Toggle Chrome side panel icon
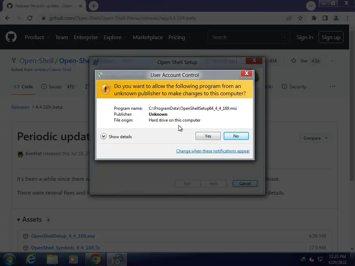Screen dimensions: 355x266 click(325, 18)
